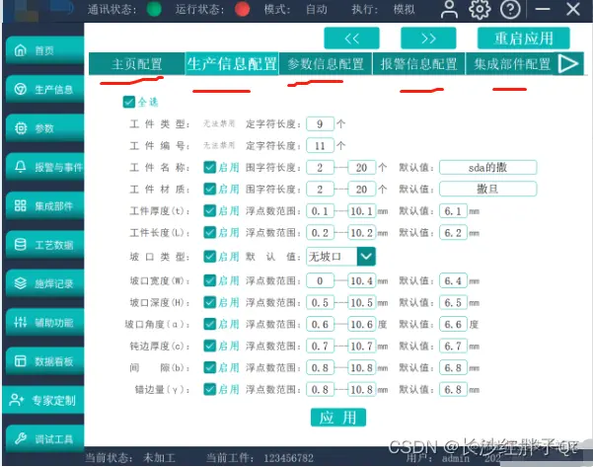Switch to 主页配置 tab
The width and height of the screenshot is (593, 467).
[137, 63]
